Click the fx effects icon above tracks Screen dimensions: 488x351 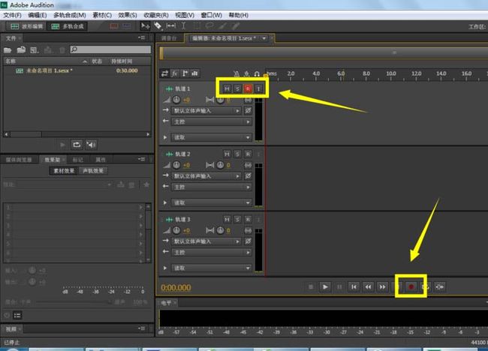click(x=175, y=73)
